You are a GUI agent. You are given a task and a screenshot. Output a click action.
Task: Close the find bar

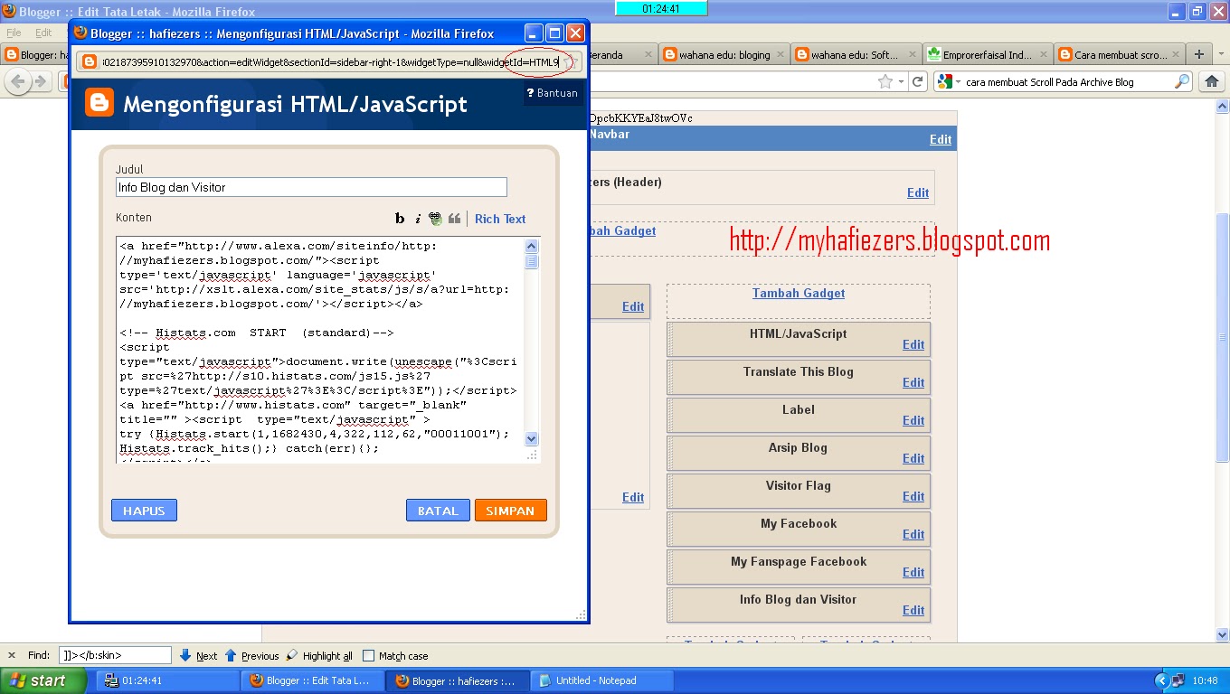click(x=11, y=656)
